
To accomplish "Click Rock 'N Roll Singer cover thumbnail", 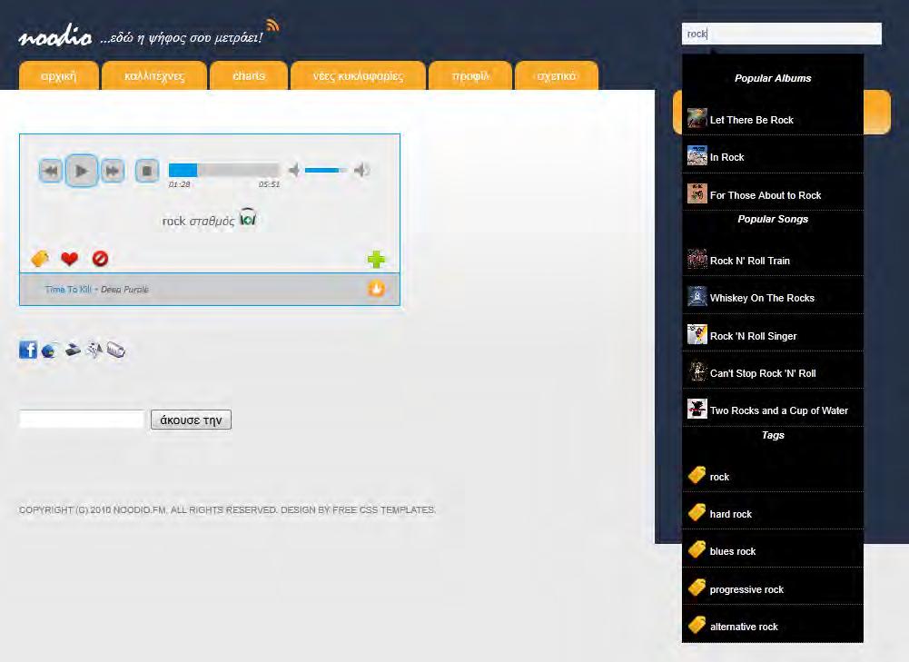I will [697, 334].
